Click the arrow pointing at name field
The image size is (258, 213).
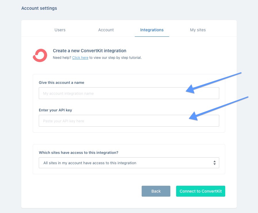tap(213, 83)
